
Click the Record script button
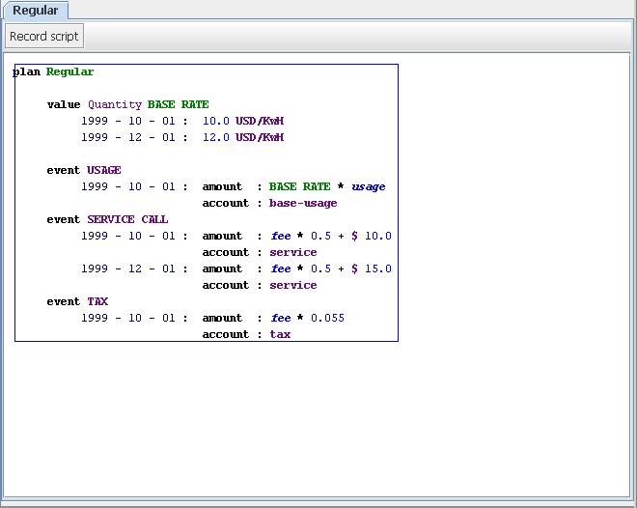(43, 37)
